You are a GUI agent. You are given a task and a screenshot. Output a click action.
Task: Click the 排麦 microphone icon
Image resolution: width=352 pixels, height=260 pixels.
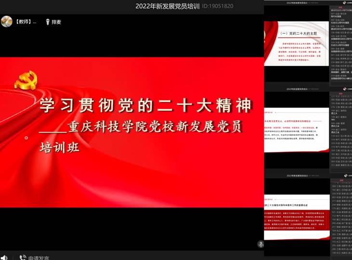48,22
